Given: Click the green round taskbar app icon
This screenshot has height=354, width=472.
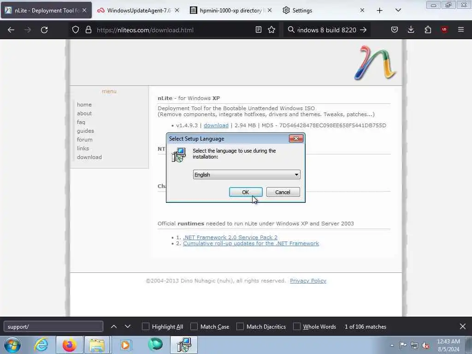Looking at the screenshot, I should pyautogui.click(x=155, y=345).
